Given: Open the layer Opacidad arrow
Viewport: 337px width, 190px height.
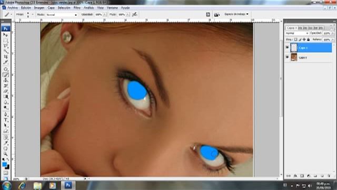Looking at the screenshot, I should (333, 33).
